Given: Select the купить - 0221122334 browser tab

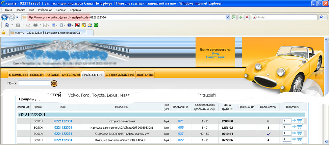Looking at the screenshot, I should [x=47, y=33].
